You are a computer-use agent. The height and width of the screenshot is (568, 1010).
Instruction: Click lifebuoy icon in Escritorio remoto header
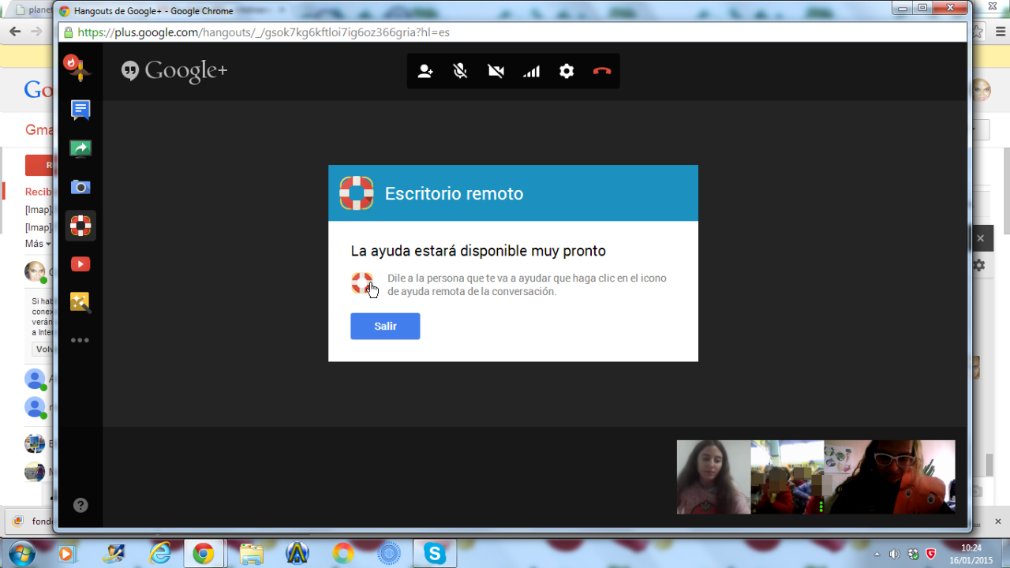[x=357, y=193]
